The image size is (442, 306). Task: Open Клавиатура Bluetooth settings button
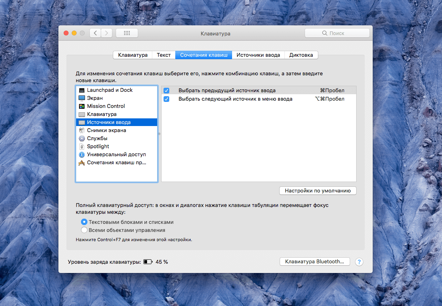coord(314,262)
